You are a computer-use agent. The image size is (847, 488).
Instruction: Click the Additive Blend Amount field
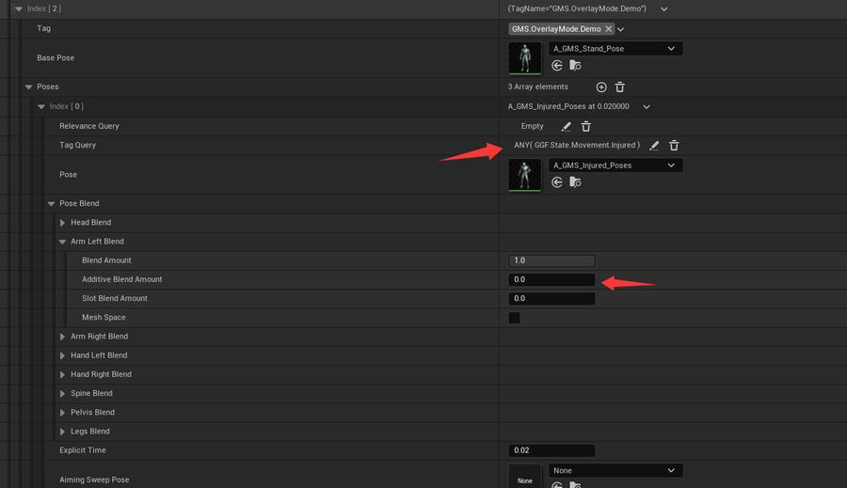(x=551, y=279)
